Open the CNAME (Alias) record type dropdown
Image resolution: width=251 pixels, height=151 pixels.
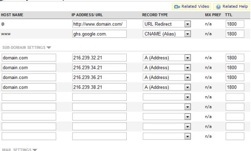point(166,34)
